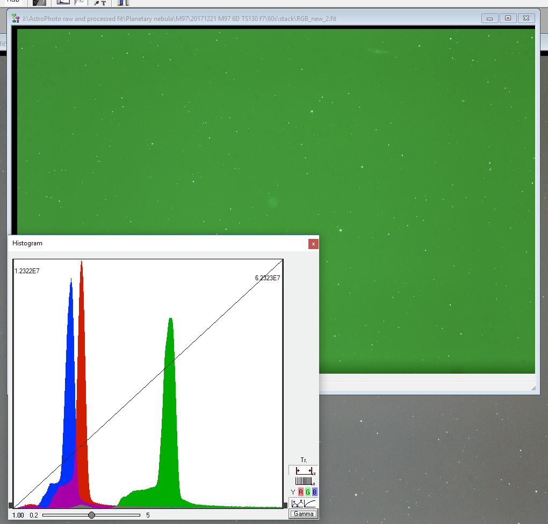Viewport: 548px width, 524px height.
Task: Minimize the RGB_new_2.fit image window
Action: coord(490,18)
